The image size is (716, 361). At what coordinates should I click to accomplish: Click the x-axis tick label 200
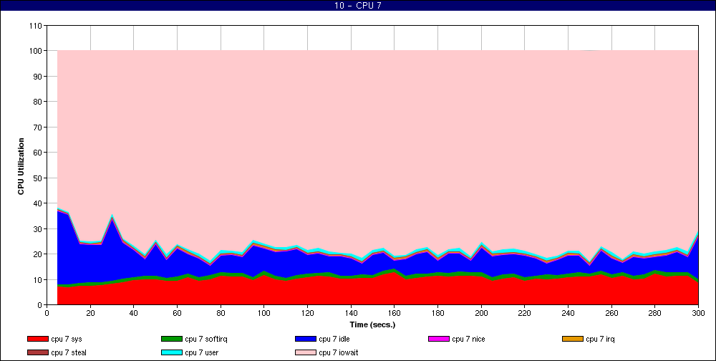coord(481,313)
